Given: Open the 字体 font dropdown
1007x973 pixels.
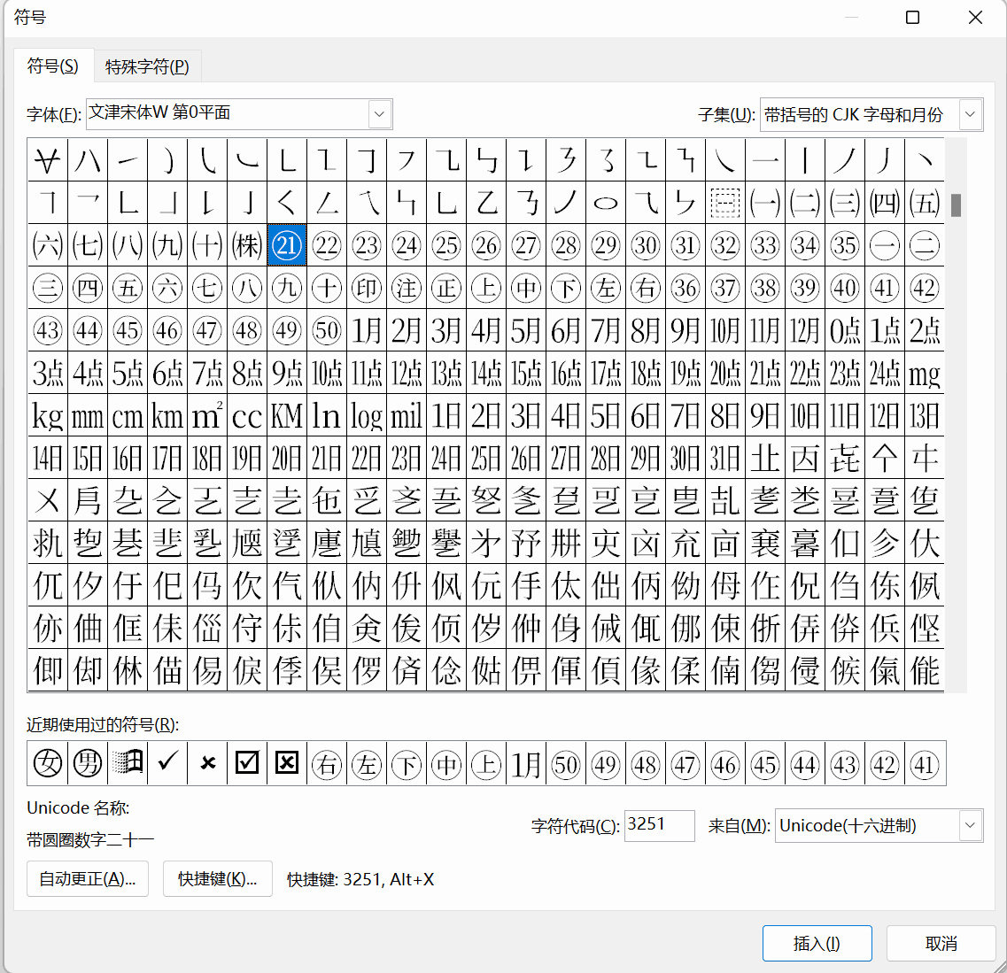Looking at the screenshot, I should coord(379,113).
